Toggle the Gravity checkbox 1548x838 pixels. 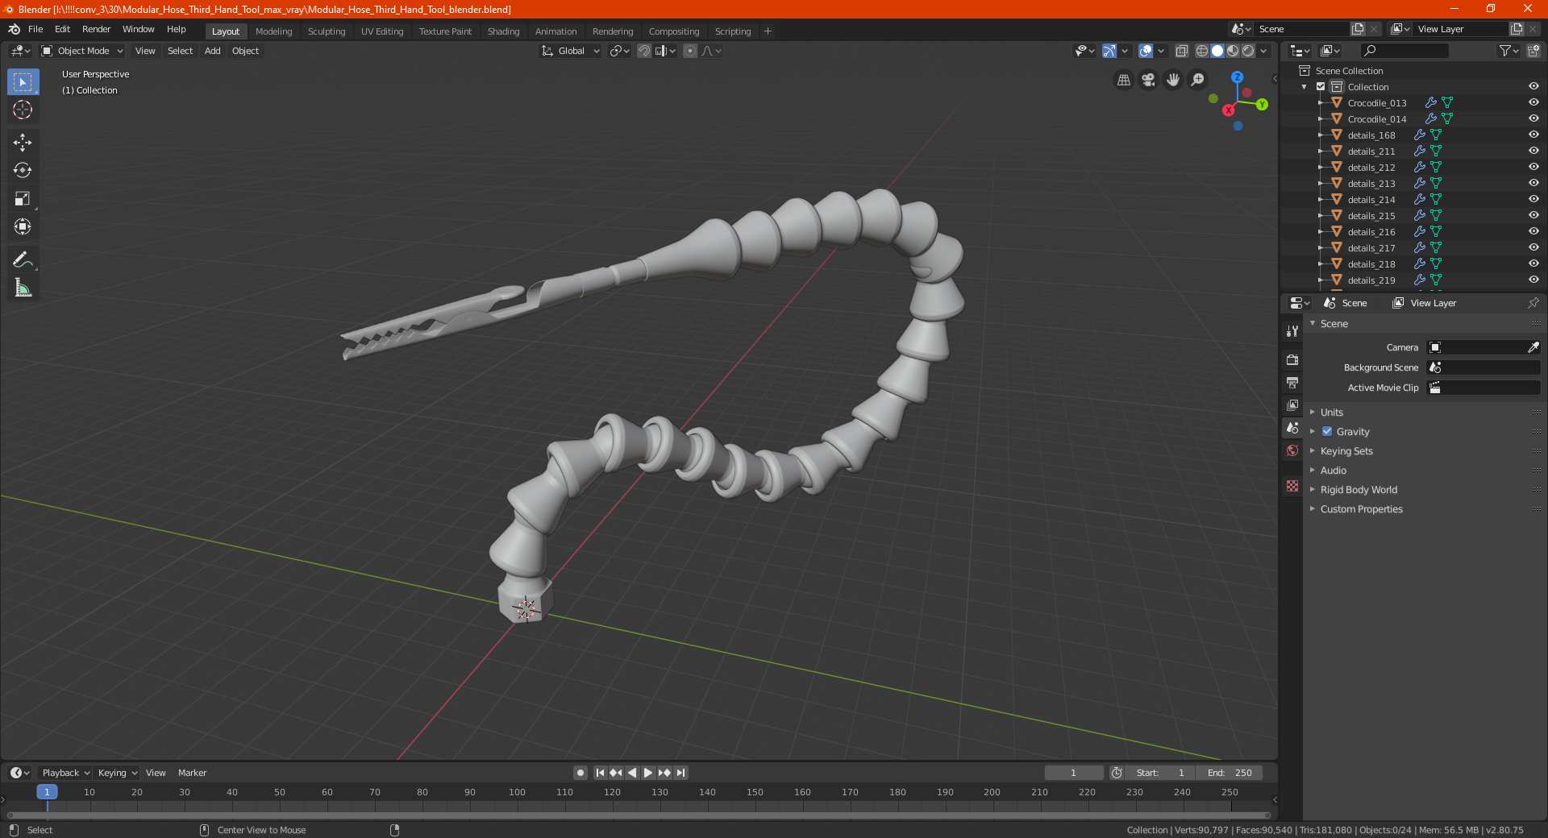1327,431
